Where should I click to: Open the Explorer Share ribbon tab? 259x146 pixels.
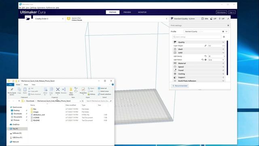pos(26,85)
